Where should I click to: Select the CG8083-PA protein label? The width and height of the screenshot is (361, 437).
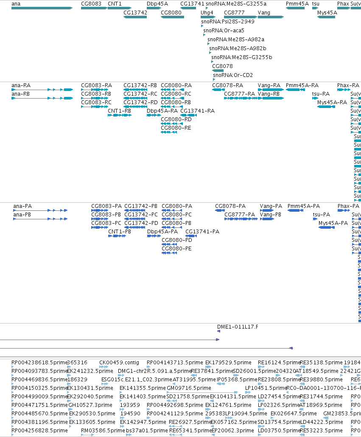click(x=106, y=206)
